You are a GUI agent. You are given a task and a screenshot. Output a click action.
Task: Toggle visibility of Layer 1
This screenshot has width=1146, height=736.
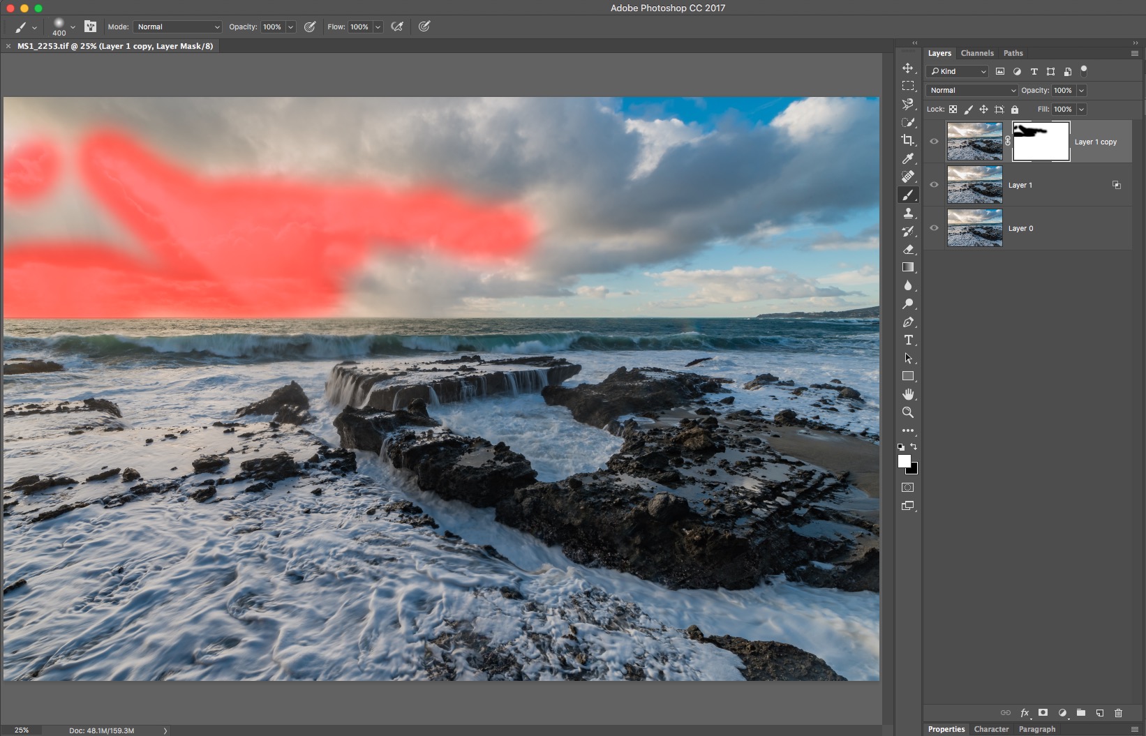click(x=934, y=184)
